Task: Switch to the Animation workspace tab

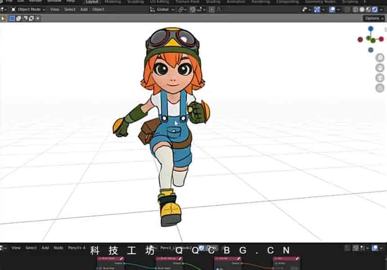Action: (236, 2)
